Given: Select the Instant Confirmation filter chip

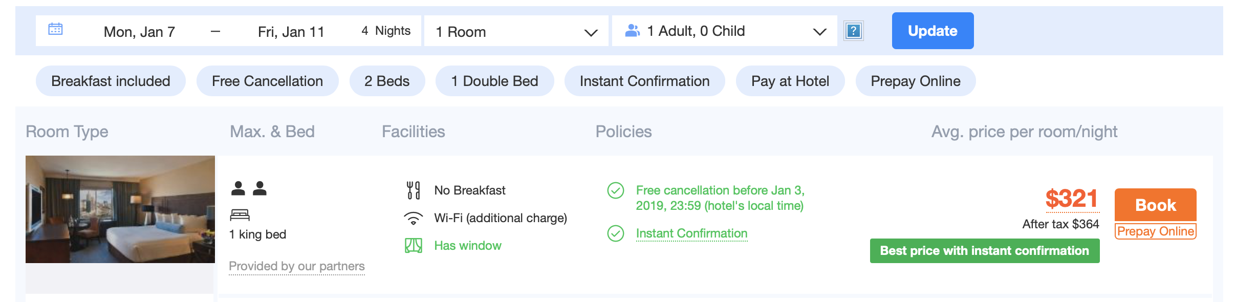Looking at the screenshot, I should coord(644,81).
